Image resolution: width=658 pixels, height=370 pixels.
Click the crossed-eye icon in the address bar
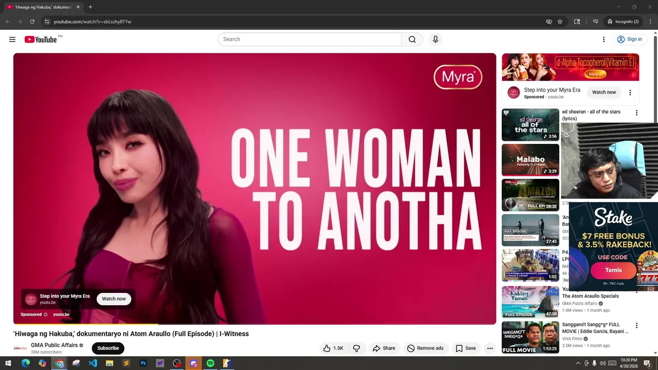[549, 22]
